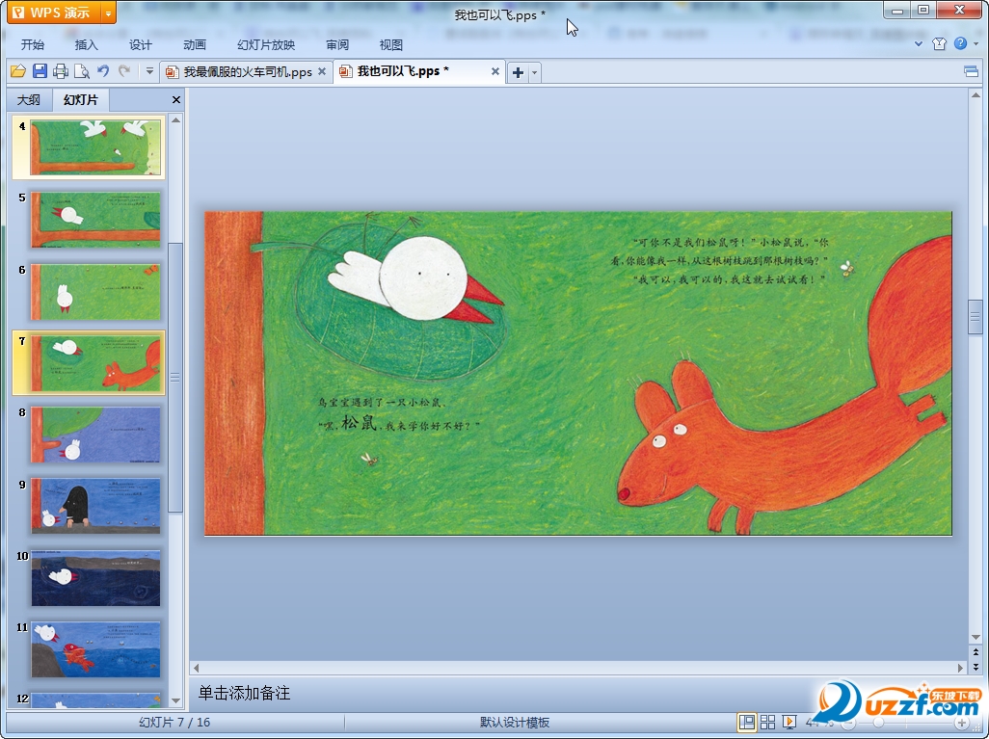This screenshot has width=989, height=739.
Task: Open help question mark icon
Action: point(960,43)
